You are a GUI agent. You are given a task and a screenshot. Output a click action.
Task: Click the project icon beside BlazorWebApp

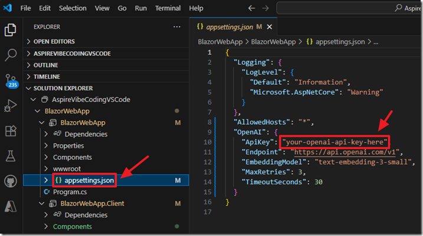(x=53, y=123)
